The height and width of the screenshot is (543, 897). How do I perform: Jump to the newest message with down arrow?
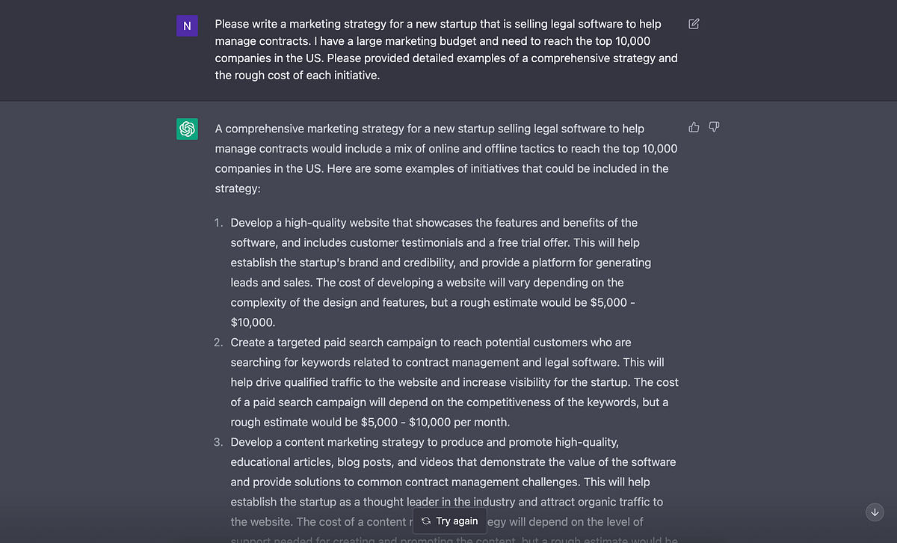click(875, 512)
